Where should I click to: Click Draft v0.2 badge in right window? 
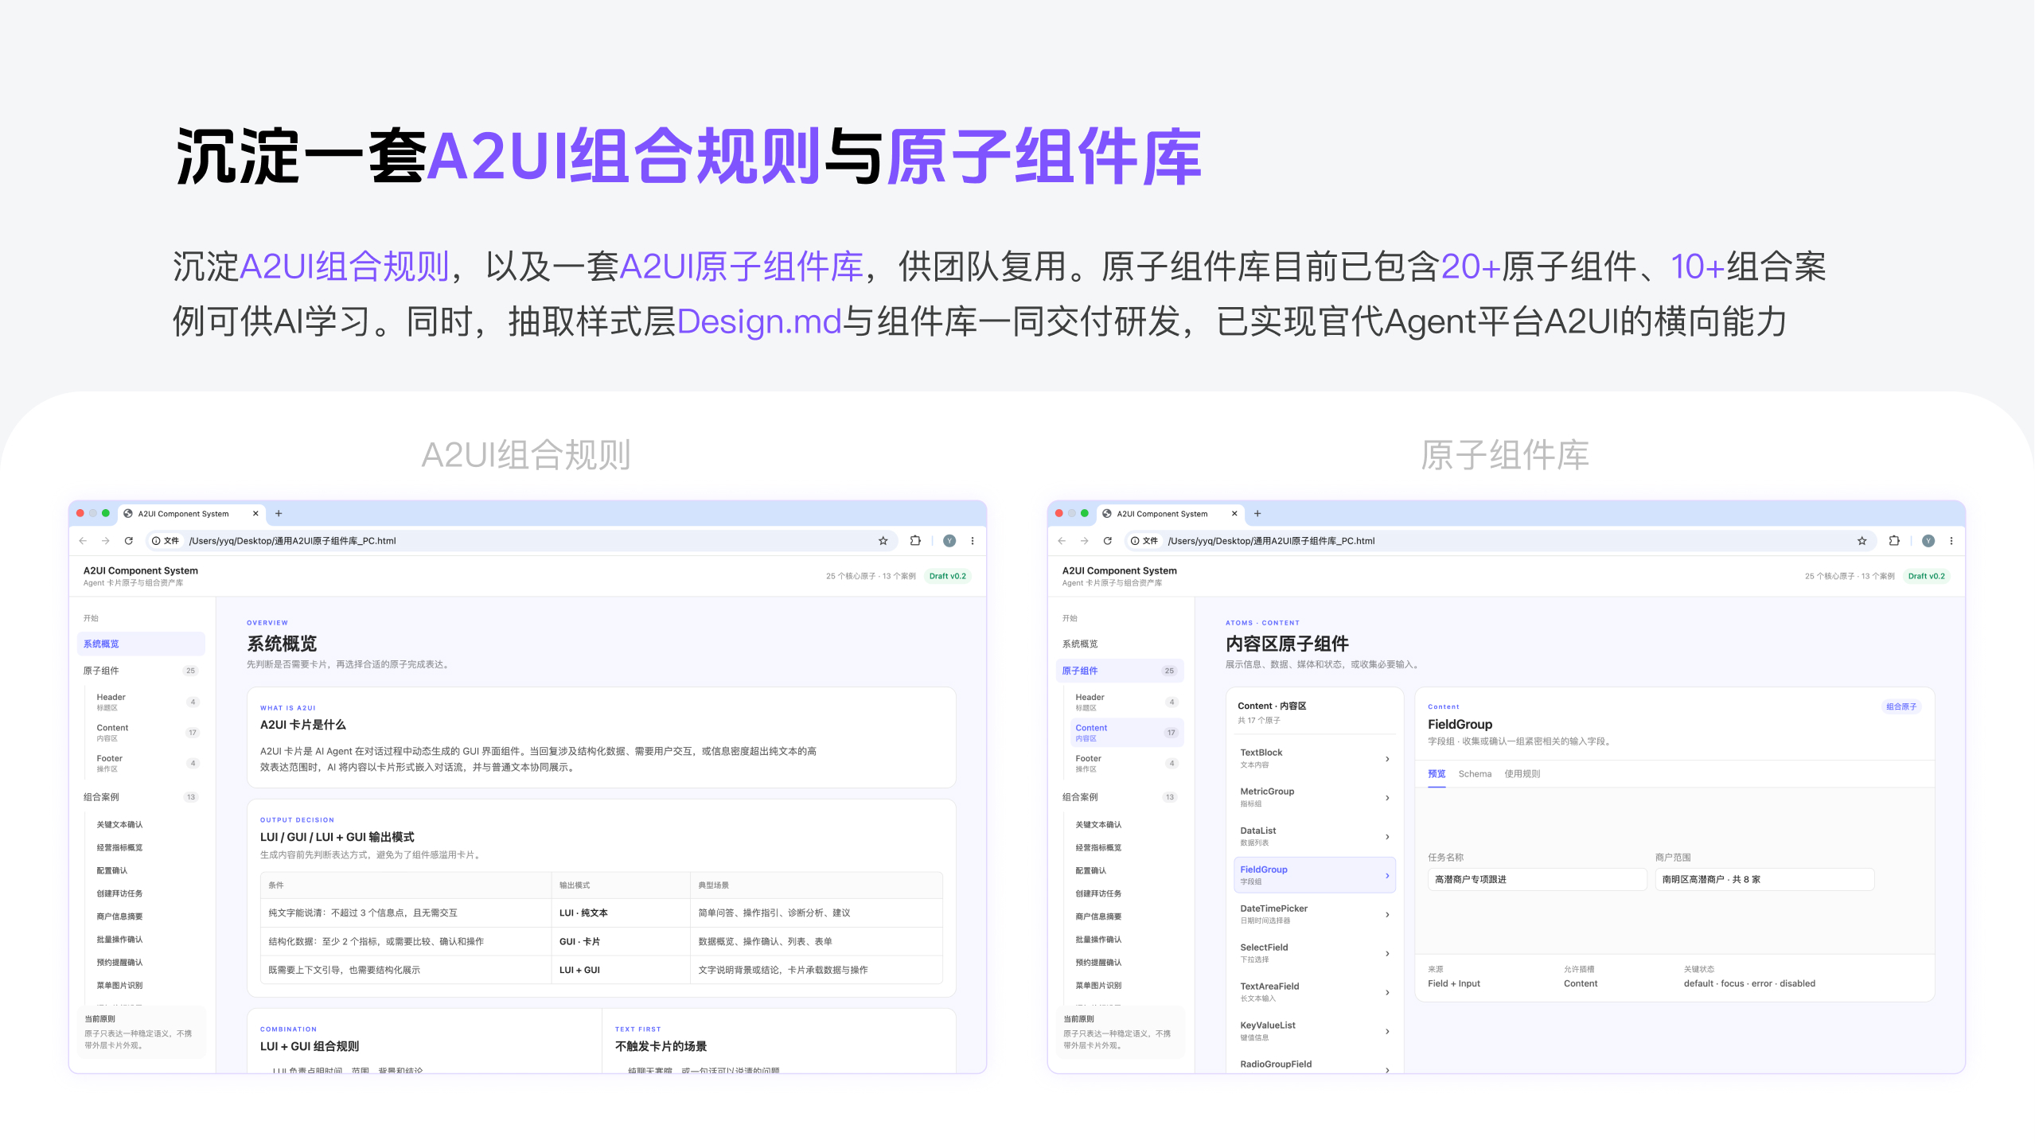1927,577
